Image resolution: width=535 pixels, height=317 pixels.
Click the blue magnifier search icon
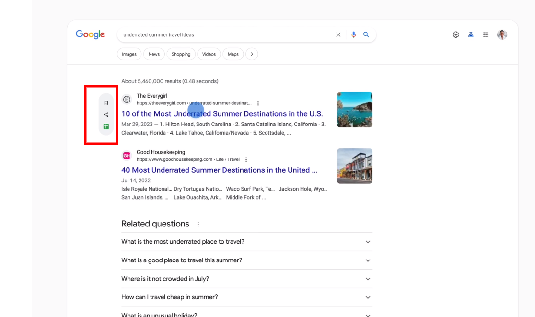(x=366, y=35)
